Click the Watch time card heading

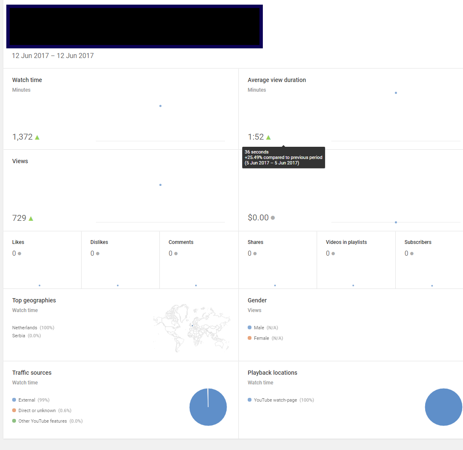pyautogui.click(x=27, y=80)
